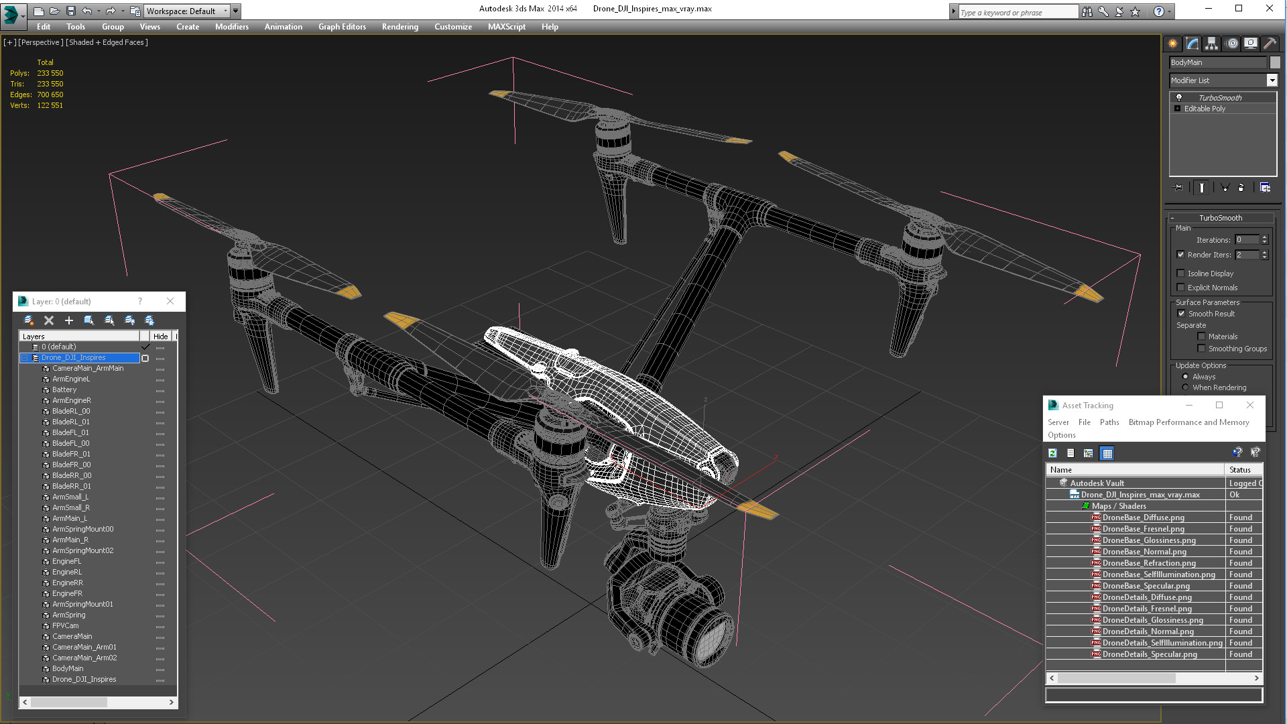This screenshot has width=1287, height=724.
Task: Click the New Scene icon in quick access toolbar
Action: pos(39,11)
